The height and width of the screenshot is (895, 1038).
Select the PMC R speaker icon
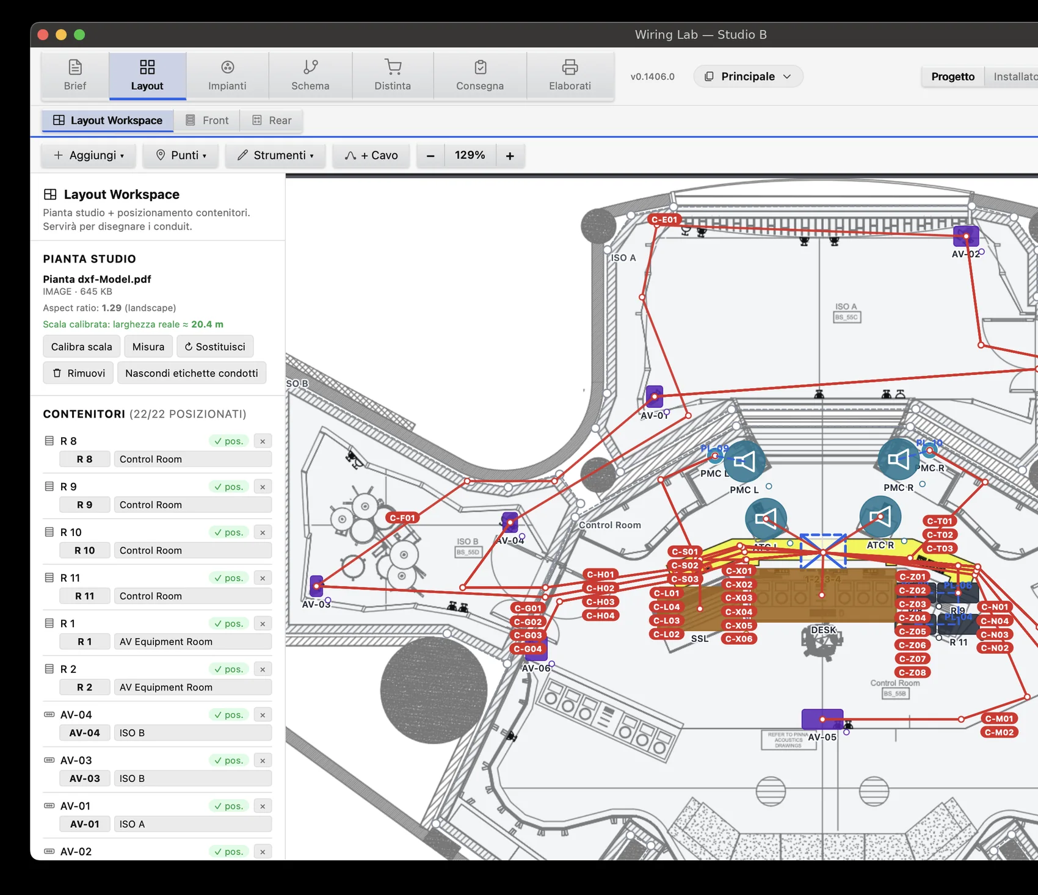[898, 459]
